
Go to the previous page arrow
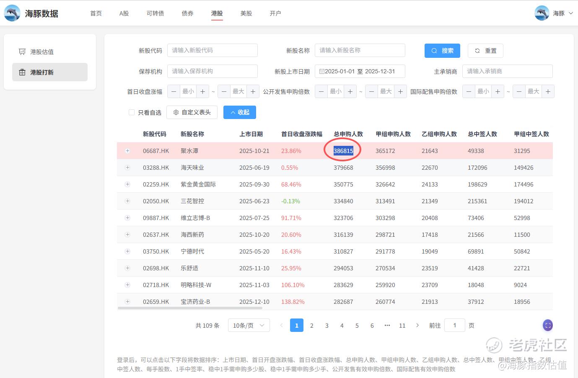point(282,326)
